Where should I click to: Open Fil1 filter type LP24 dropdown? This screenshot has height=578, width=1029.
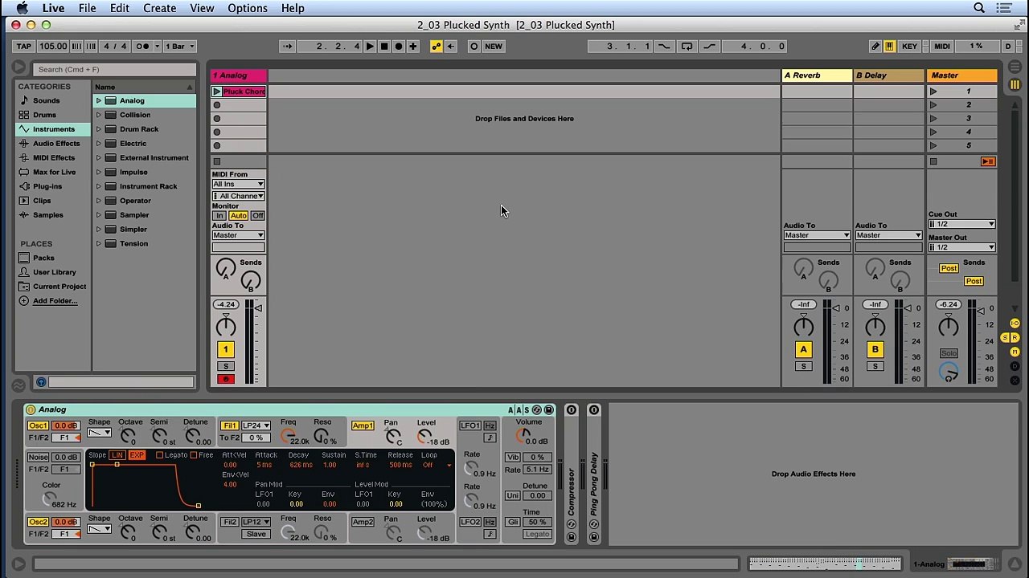coord(256,425)
